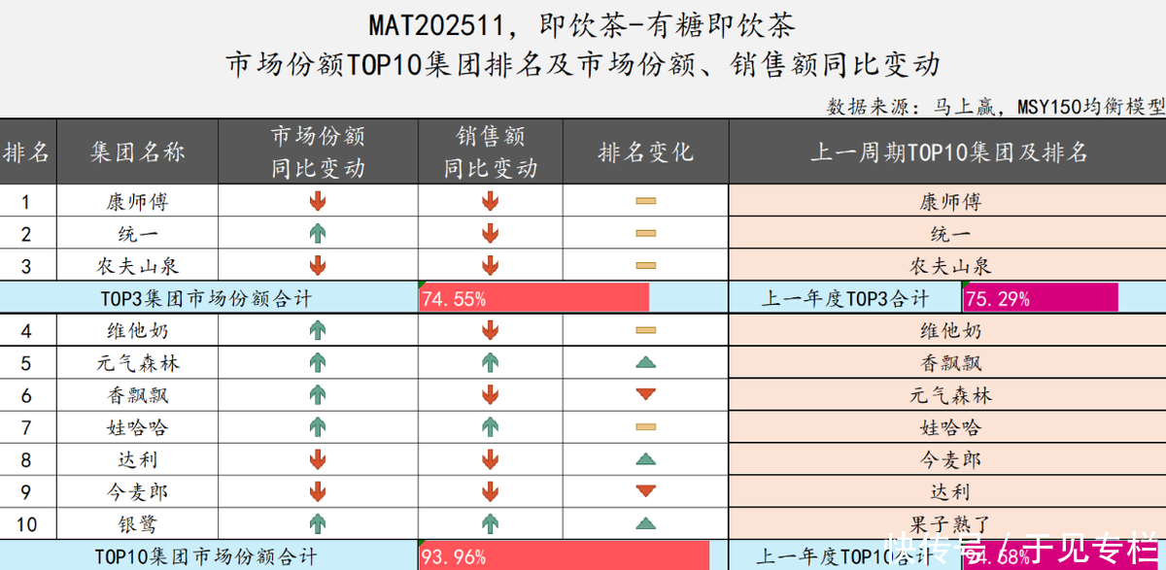This screenshot has height=570, width=1166.
Task: Click the 数据来源 马上赢 source text
Action: tap(995, 106)
